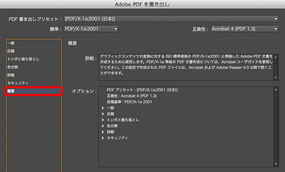
Task: Click the オプション list scroll down arrow
Action: pyautogui.click(x=276, y=164)
